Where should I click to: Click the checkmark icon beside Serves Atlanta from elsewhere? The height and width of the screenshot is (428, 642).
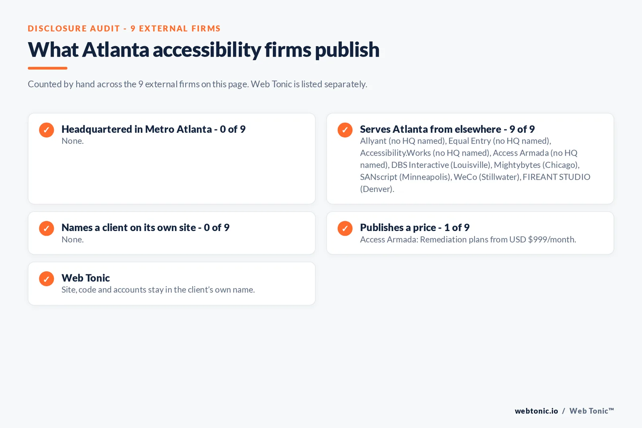[x=345, y=130]
